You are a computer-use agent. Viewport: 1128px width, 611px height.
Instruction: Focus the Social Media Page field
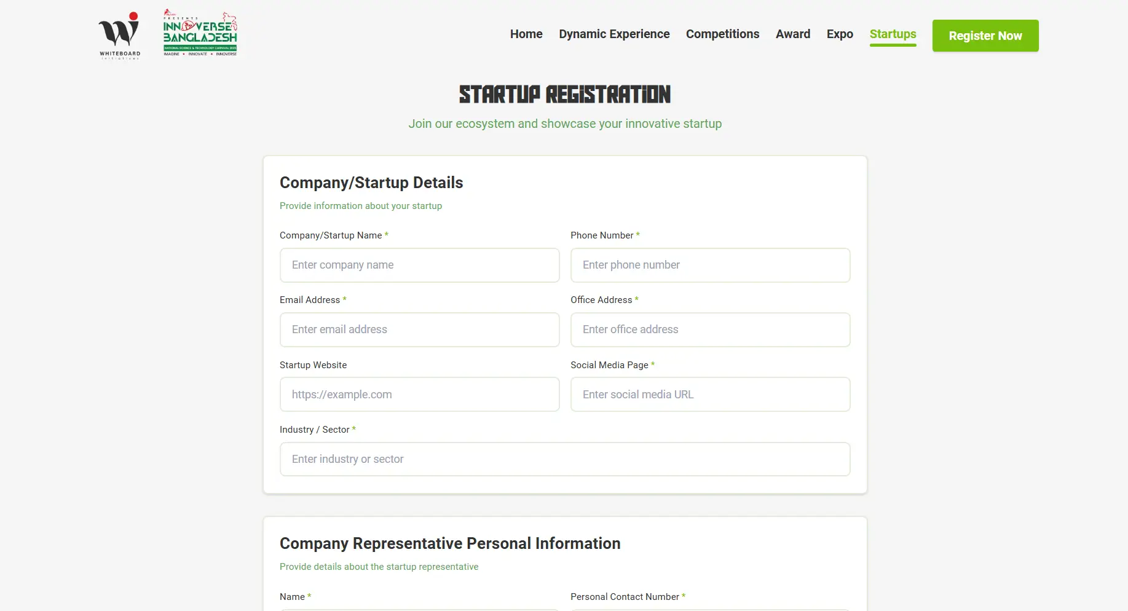tap(709, 394)
